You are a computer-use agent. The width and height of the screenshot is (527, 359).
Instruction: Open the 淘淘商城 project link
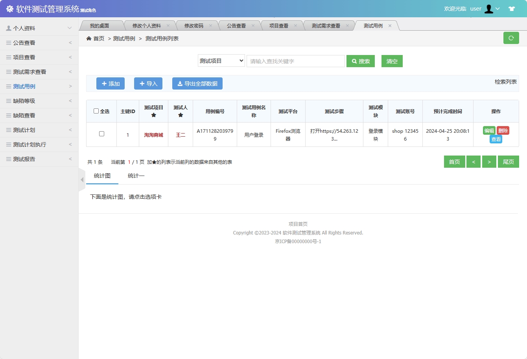153,134
